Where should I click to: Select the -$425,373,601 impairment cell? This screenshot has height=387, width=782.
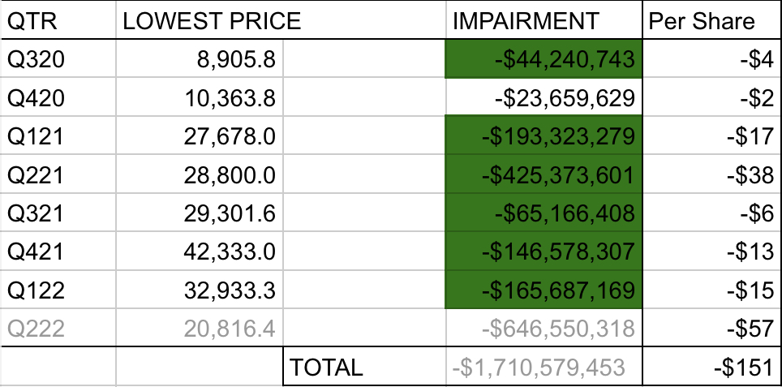coord(544,175)
